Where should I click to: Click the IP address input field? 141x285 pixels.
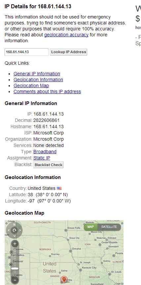tap(26, 52)
